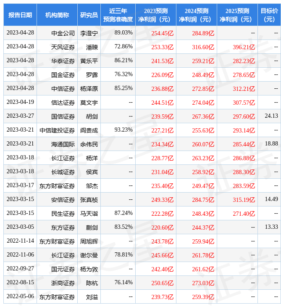Click 312.21亿 in 2025 forecast
The width and height of the screenshot is (281, 307).
click(x=244, y=89)
